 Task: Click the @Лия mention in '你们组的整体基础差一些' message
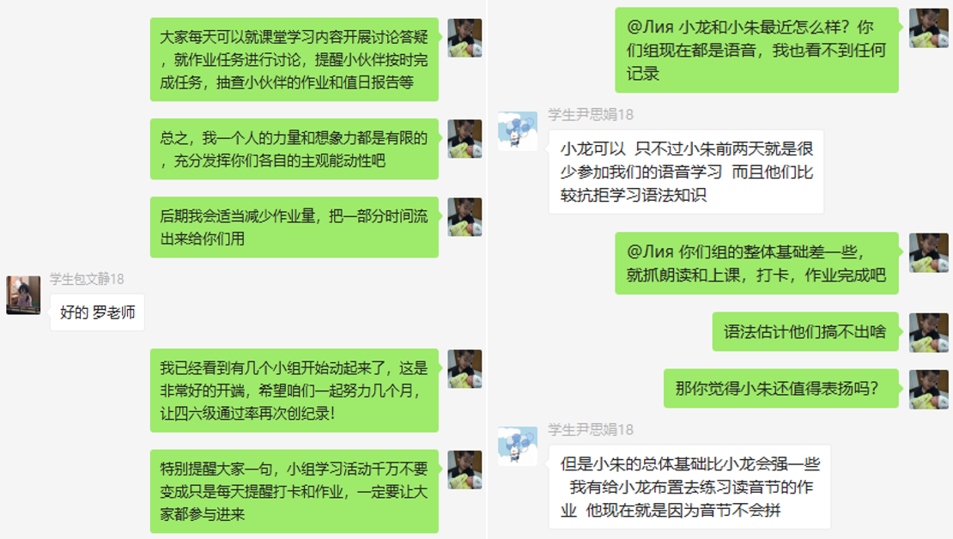tap(650, 251)
